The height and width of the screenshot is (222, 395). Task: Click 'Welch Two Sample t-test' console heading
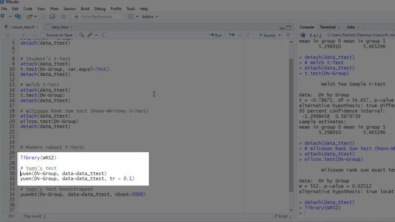click(353, 84)
